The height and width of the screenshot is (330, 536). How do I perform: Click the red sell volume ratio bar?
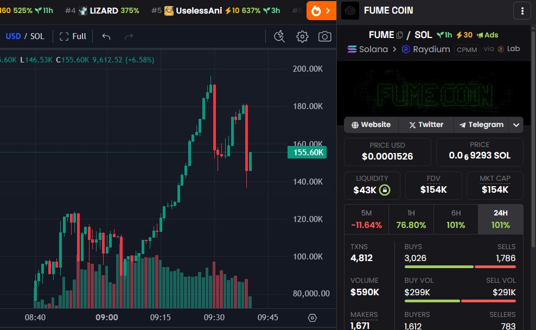[x=488, y=301]
